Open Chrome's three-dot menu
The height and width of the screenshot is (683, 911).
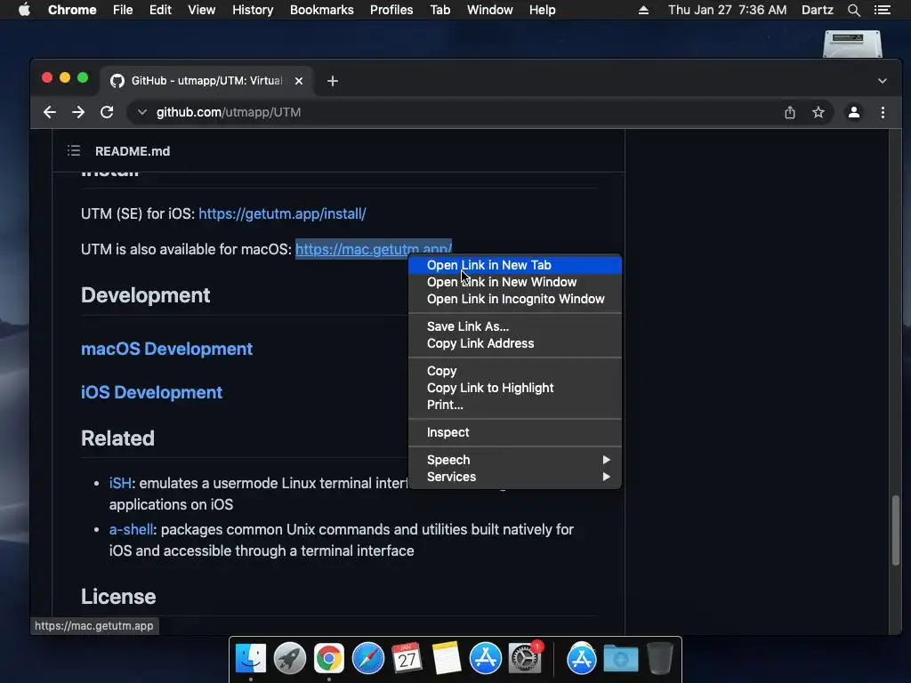tap(883, 112)
